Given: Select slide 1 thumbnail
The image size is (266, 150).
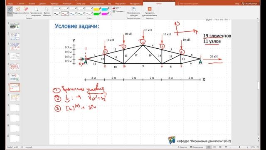Looking at the screenshot, I should (15, 26).
